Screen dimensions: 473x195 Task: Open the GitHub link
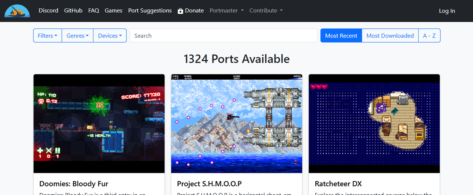73,11
